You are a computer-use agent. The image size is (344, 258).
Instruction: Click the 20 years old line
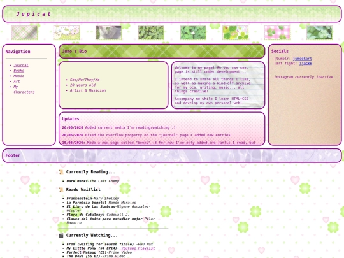pyautogui.click(x=83, y=85)
